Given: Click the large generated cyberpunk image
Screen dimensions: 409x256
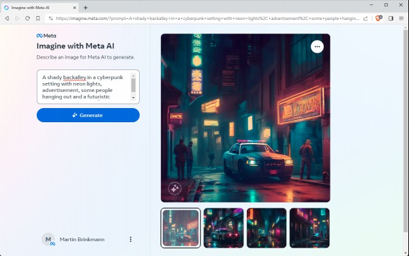Looking at the screenshot, I should [x=245, y=118].
